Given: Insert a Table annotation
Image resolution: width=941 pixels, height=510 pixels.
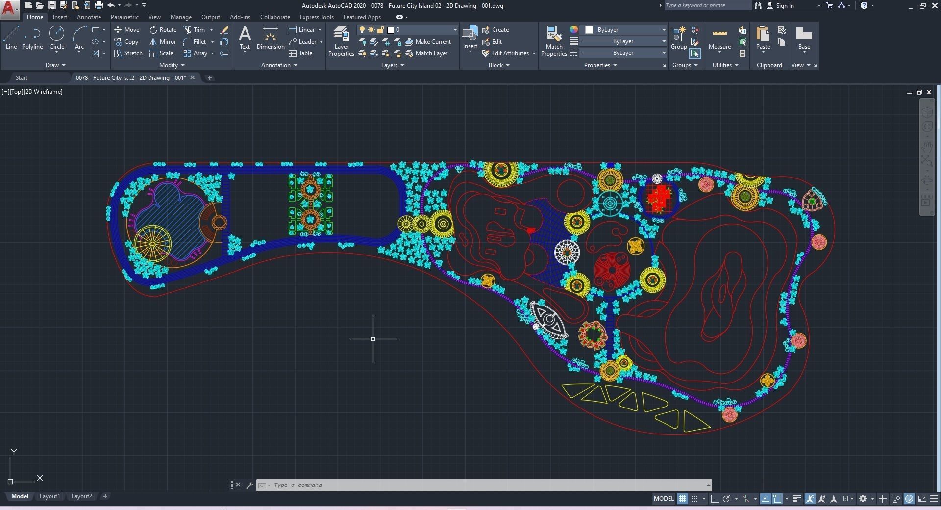Looking at the screenshot, I should [x=300, y=53].
